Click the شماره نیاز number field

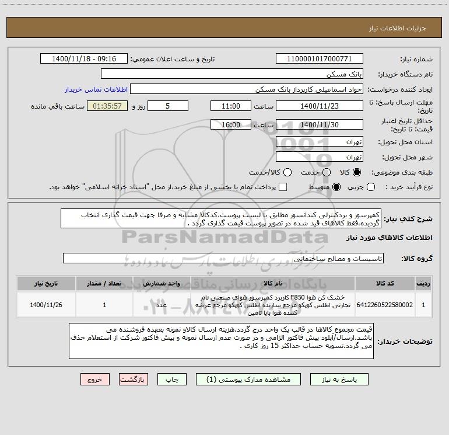[320, 58]
